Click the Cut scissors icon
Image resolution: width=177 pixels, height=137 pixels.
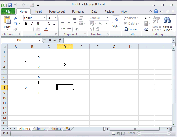tap(16, 18)
